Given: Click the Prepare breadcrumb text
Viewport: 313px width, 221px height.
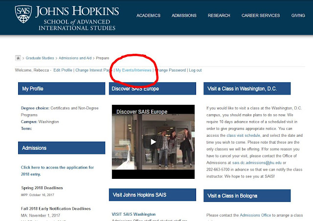Looking at the screenshot, I should click(x=103, y=58).
